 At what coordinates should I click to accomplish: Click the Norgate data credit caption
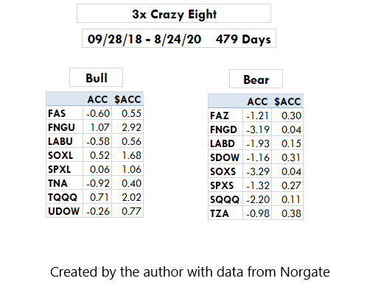190,271
